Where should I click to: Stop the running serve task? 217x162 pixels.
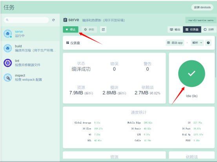click(x=71, y=29)
